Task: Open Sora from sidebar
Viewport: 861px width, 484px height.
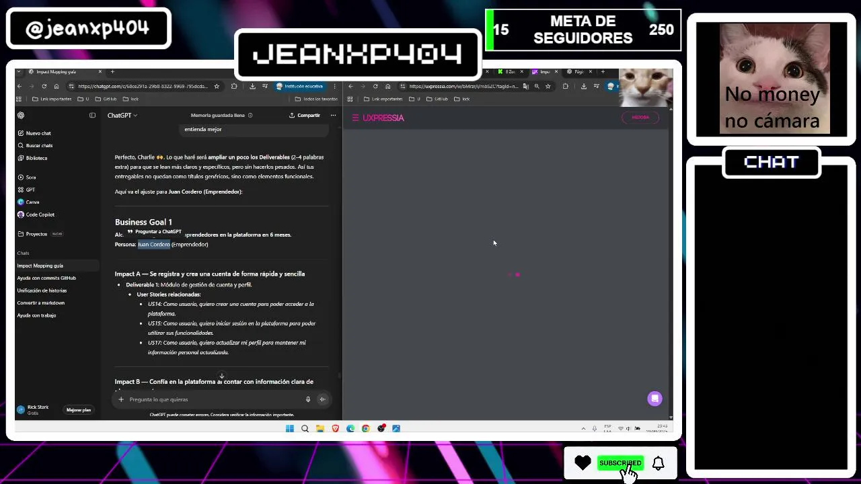Action: 26,177
